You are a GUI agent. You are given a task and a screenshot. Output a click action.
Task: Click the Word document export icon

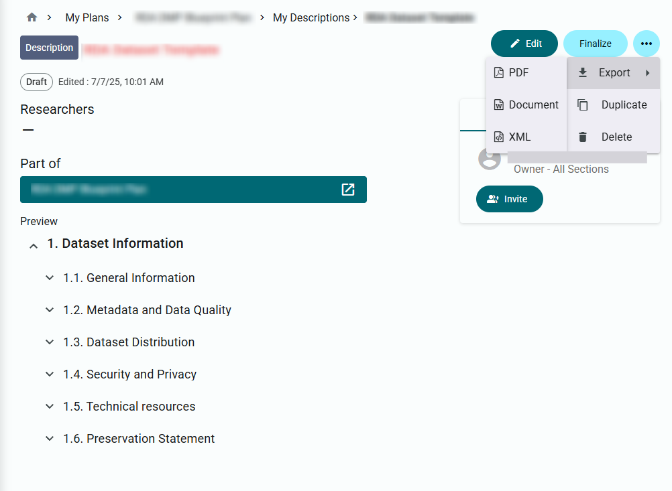click(498, 104)
